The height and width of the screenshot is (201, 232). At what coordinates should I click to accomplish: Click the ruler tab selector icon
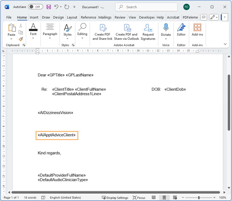(3, 51)
